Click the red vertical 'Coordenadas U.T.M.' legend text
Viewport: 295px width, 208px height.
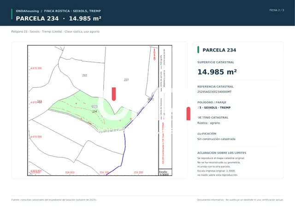pos(163,143)
